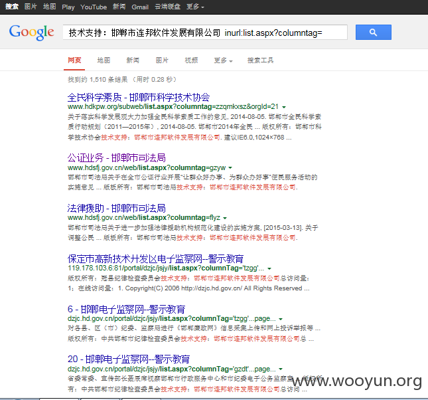Viewport: 428px width, 400px height.
Task: Expand arrow next to columntag=flyz URL
Action: click(225, 218)
